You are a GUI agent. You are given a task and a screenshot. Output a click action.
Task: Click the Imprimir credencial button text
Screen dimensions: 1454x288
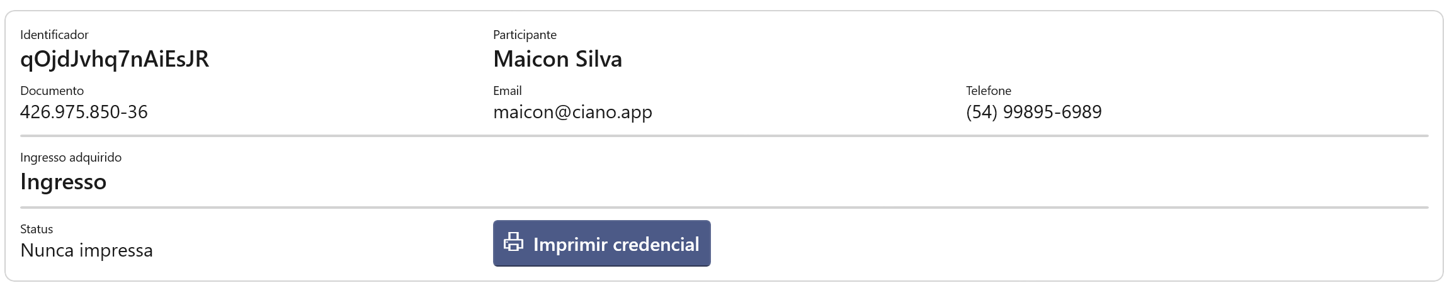(x=616, y=244)
